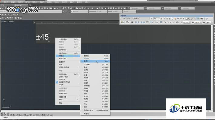
Task: Open the Arial font dropdown
Action: coord(142,19)
